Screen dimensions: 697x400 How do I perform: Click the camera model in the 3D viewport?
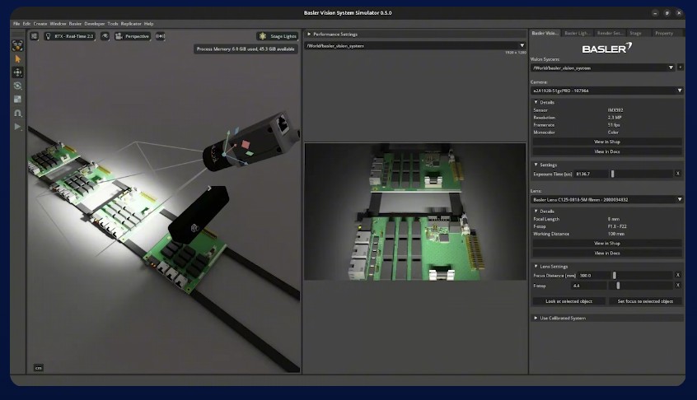coord(251,142)
